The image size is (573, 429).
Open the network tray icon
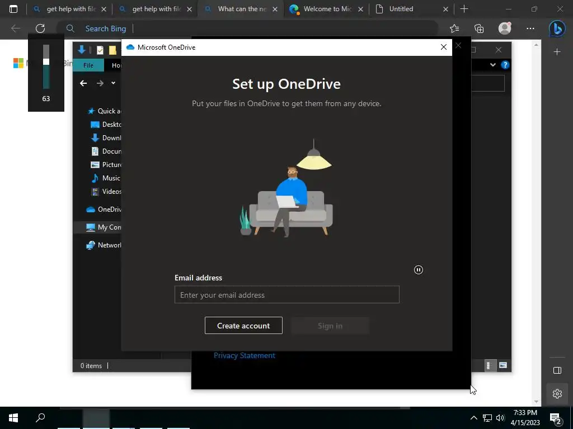[x=487, y=418]
